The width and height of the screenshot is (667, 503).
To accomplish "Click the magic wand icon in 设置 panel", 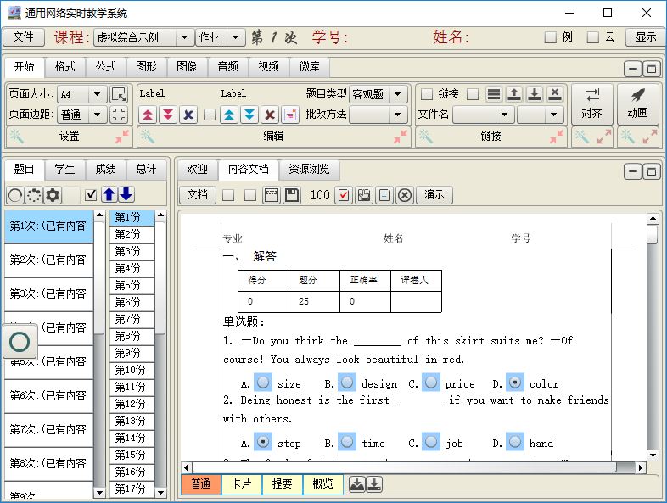I will point(16,137).
